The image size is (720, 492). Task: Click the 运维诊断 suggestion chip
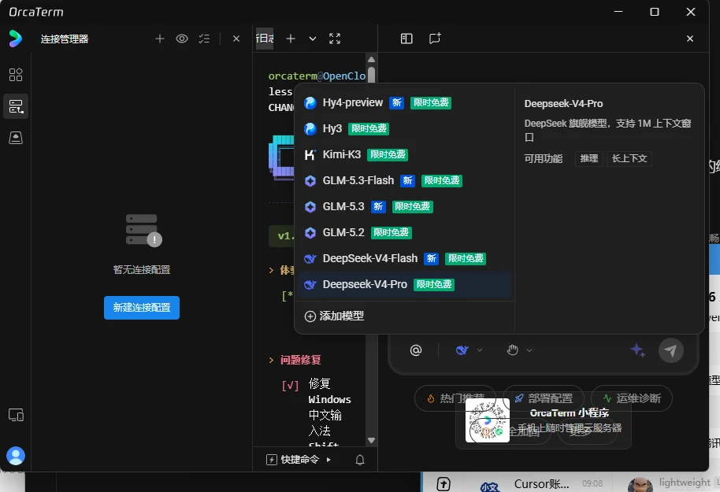[x=632, y=398]
